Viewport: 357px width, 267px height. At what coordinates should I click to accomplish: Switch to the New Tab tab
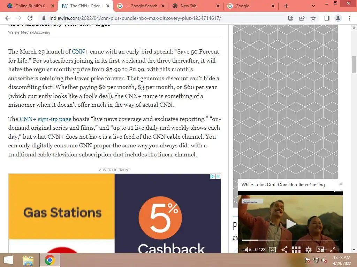(x=196, y=6)
